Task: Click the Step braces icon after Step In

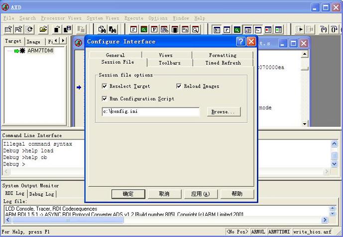Action: (334, 29)
